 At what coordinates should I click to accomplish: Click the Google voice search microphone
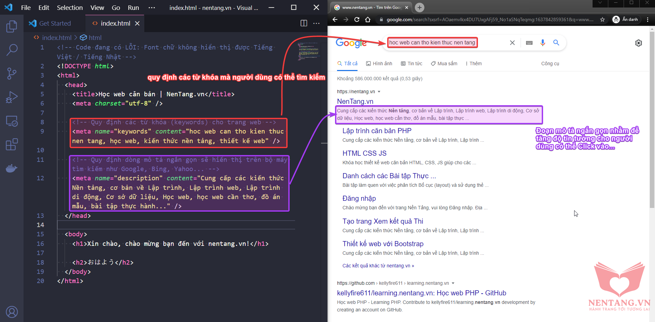(x=542, y=43)
